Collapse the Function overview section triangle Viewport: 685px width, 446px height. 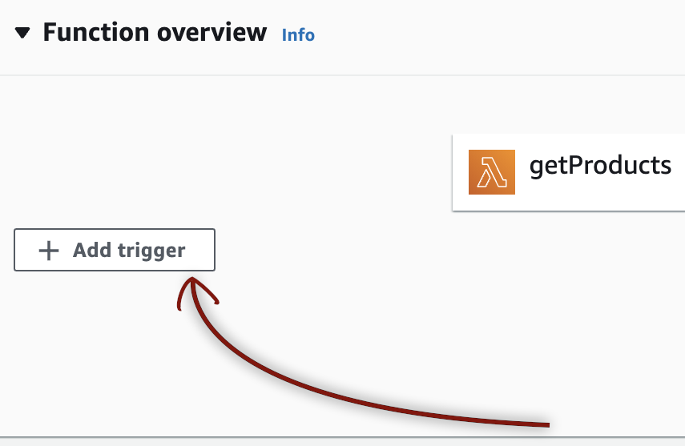[22, 33]
